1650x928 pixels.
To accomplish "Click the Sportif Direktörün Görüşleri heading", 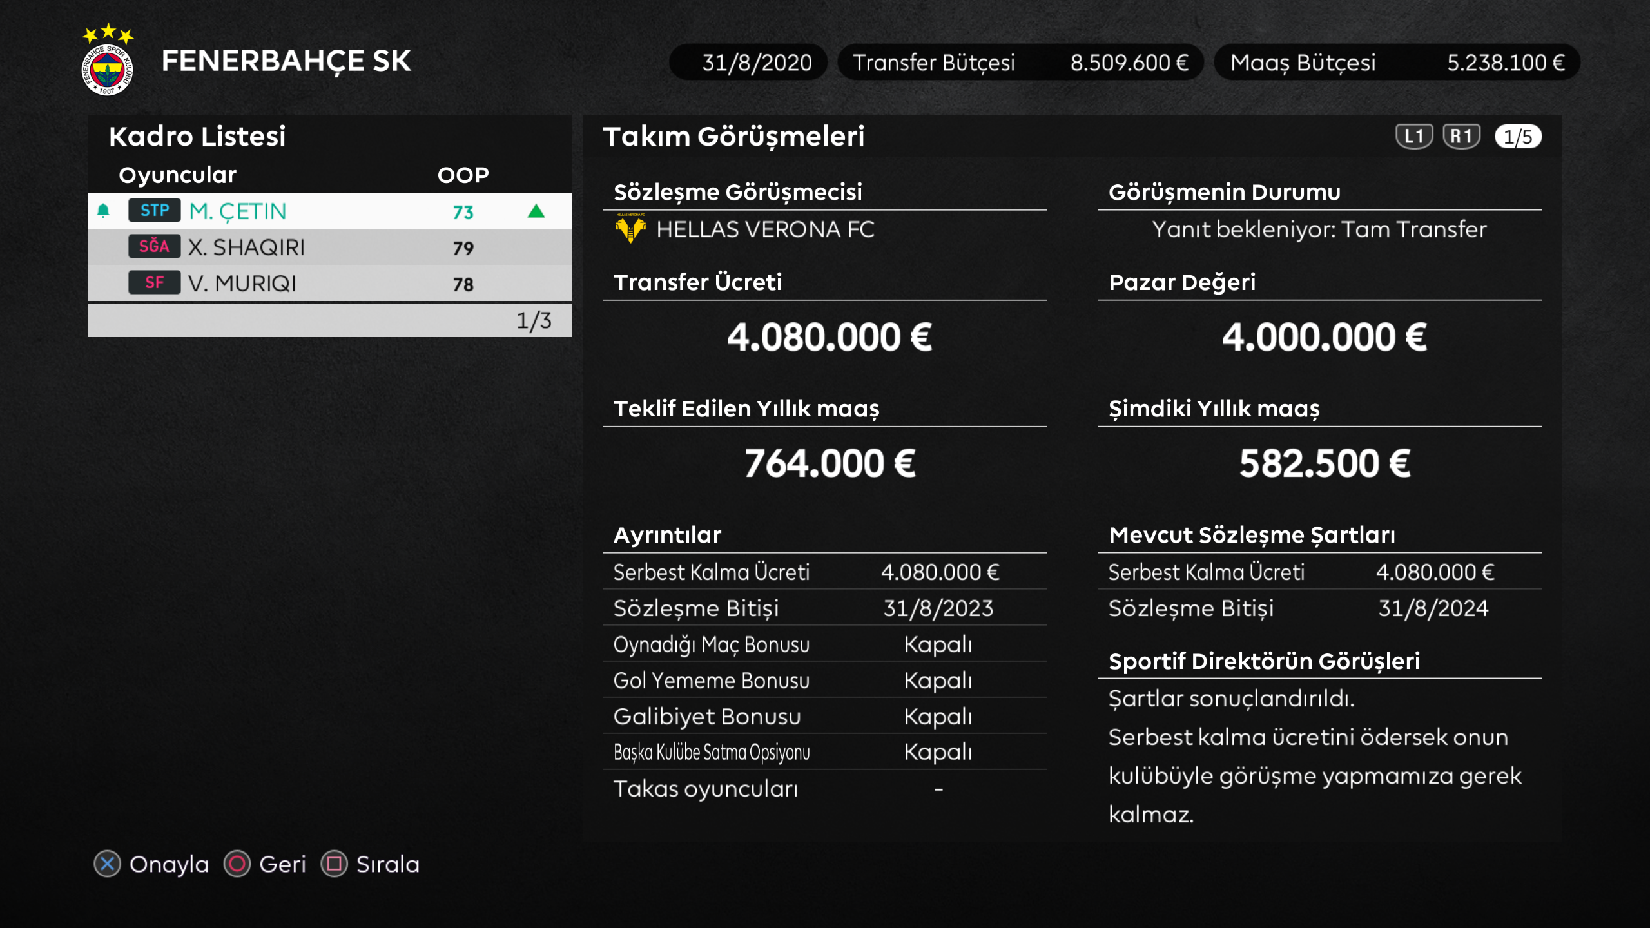I will click(1264, 661).
